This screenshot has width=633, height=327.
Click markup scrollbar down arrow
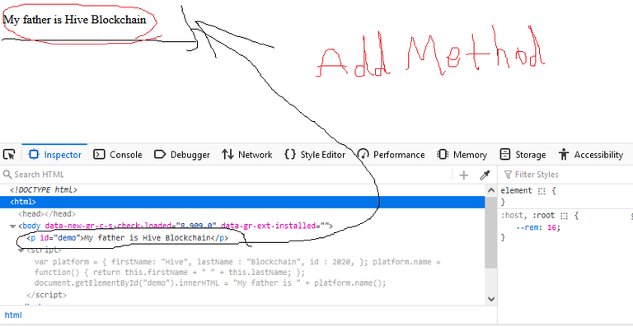tap(491, 299)
